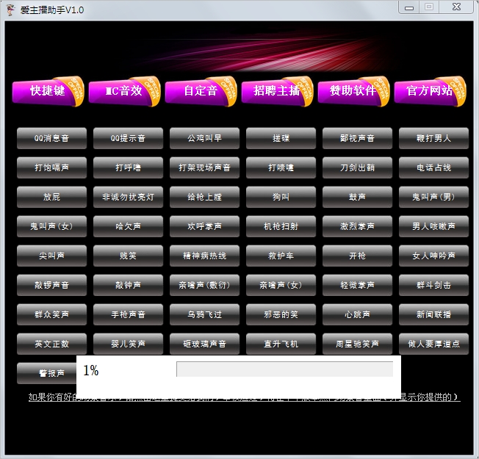Play the 欢呼掌声 cheering applause sound
The height and width of the screenshot is (459, 479).
204,226
